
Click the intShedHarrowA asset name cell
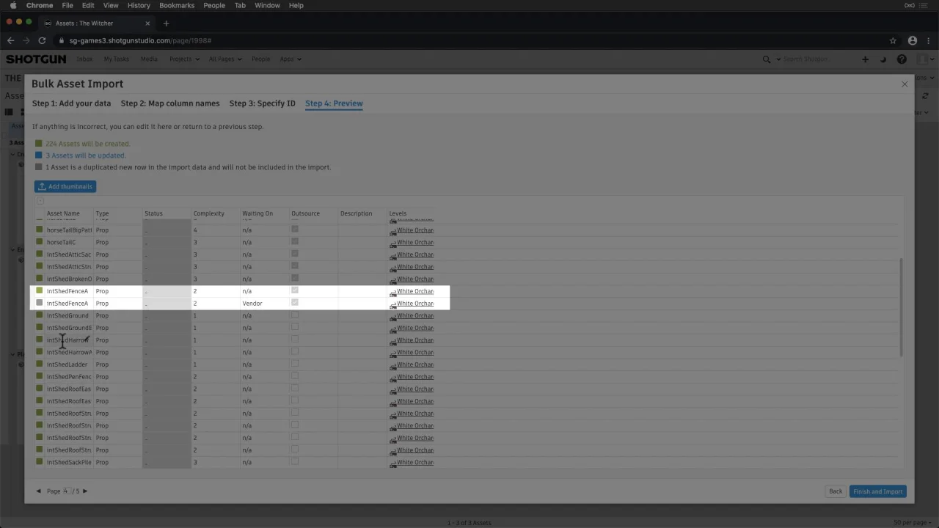coord(69,352)
